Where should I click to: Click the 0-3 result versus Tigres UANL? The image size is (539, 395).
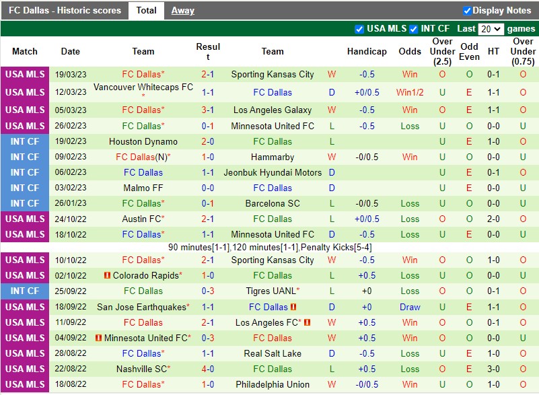(208, 291)
